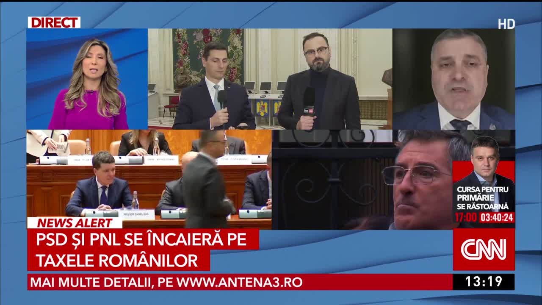Open the www.antena3.ro ticker link
542x305 pixels.
click(x=239, y=282)
